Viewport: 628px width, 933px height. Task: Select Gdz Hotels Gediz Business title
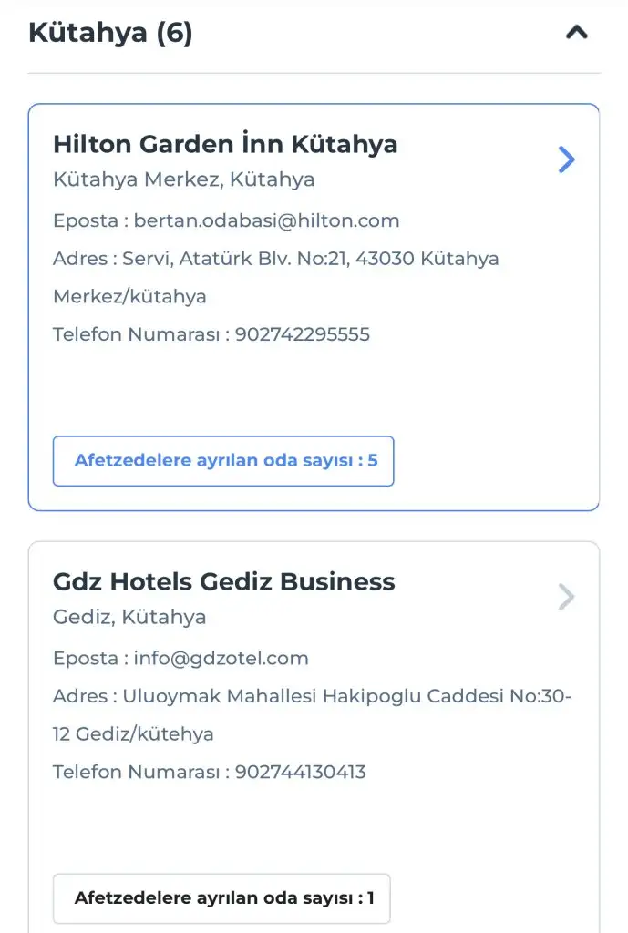(x=224, y=581)
